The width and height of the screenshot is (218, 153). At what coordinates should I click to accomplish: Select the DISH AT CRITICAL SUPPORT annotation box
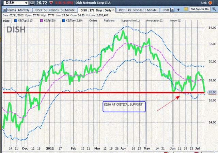pyautogui.click(x=124, y=107)
